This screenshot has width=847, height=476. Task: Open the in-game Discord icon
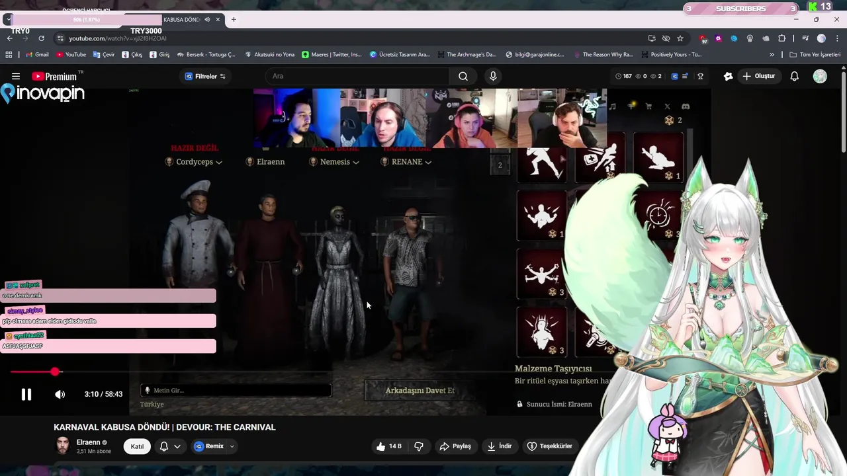(x=686, y=106)
